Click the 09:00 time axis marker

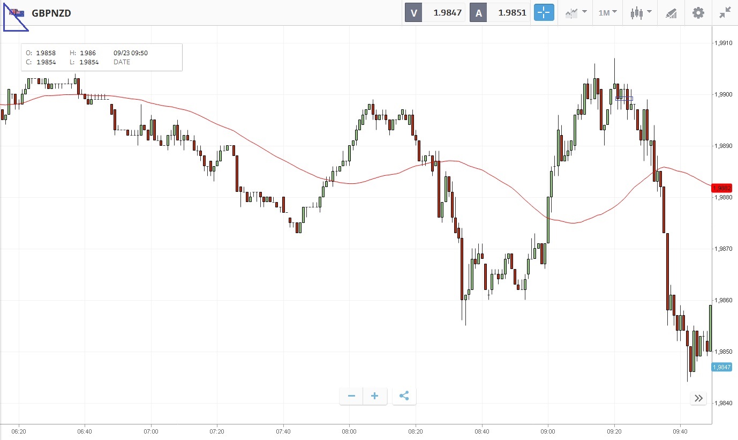(548, 431)
